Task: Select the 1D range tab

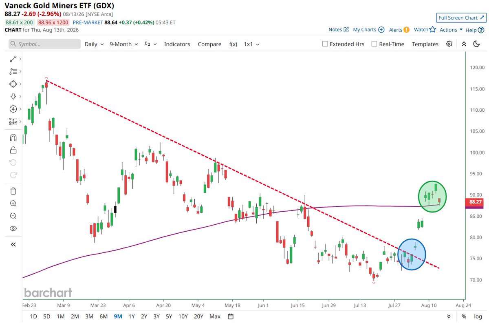Action: 34,316
